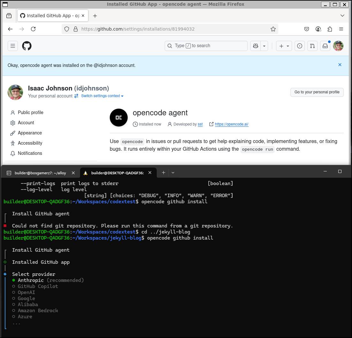Click Isaac Johnson's profile photo

pos(15,92)
